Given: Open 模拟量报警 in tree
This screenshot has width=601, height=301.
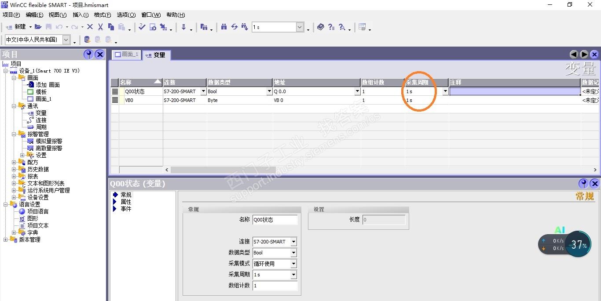Looking at the screenshot, I should click(x=49, y=141).
